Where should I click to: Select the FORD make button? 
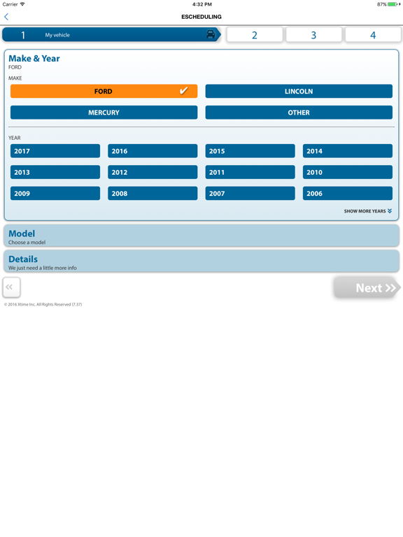click(104, 91)
